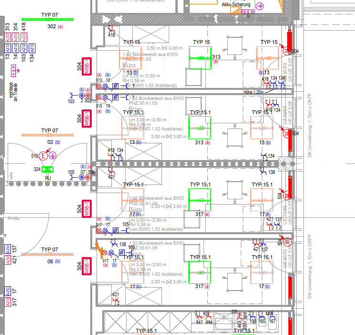The height and width of the screenshot is (335, 355).
Task: Select the salmon TYP 07 luminaire numbered 06
Action: (x=48, y=254)
